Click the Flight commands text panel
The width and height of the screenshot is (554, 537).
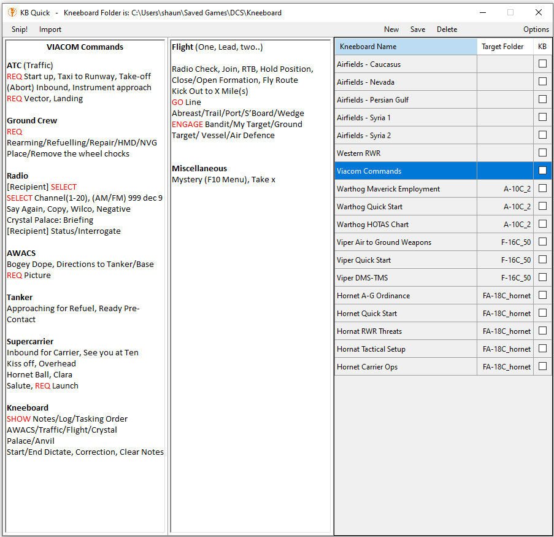tap(250, 307)
